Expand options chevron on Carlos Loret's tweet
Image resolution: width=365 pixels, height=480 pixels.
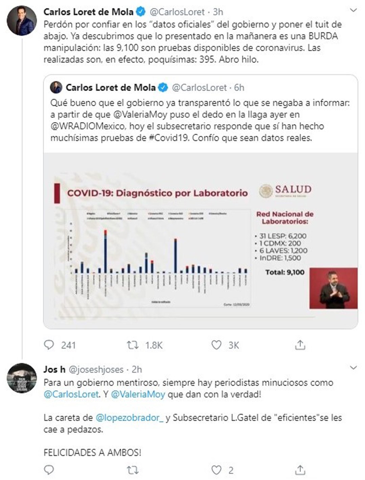click(353, 10)
